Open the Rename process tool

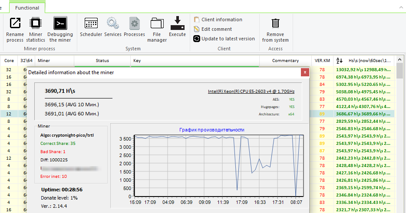(15, 29)
